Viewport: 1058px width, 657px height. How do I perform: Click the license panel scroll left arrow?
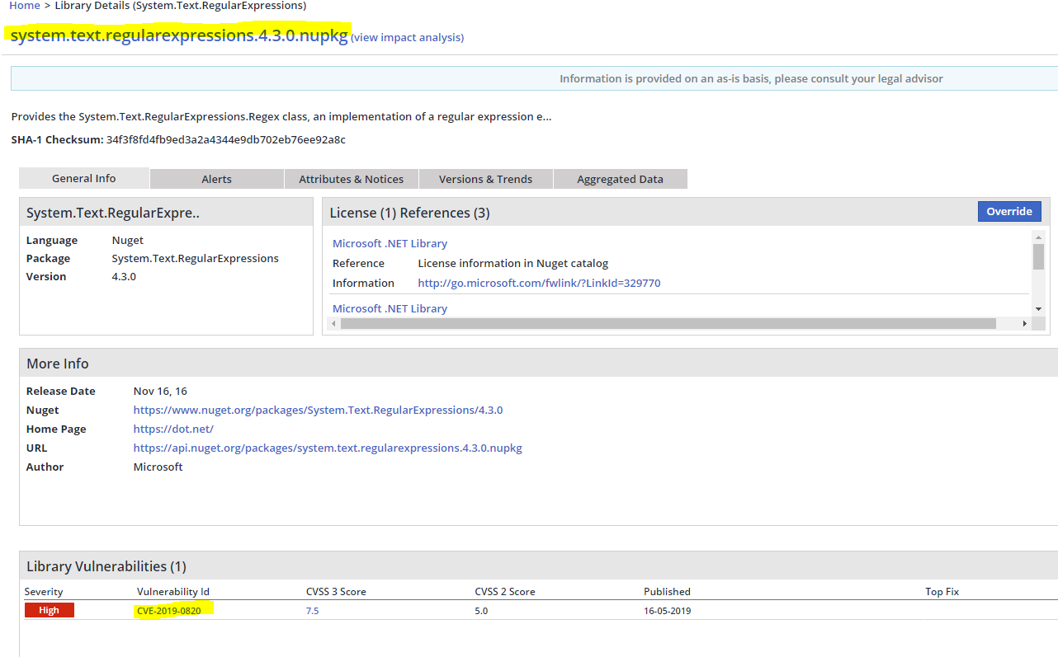click(x=334, y=324)
